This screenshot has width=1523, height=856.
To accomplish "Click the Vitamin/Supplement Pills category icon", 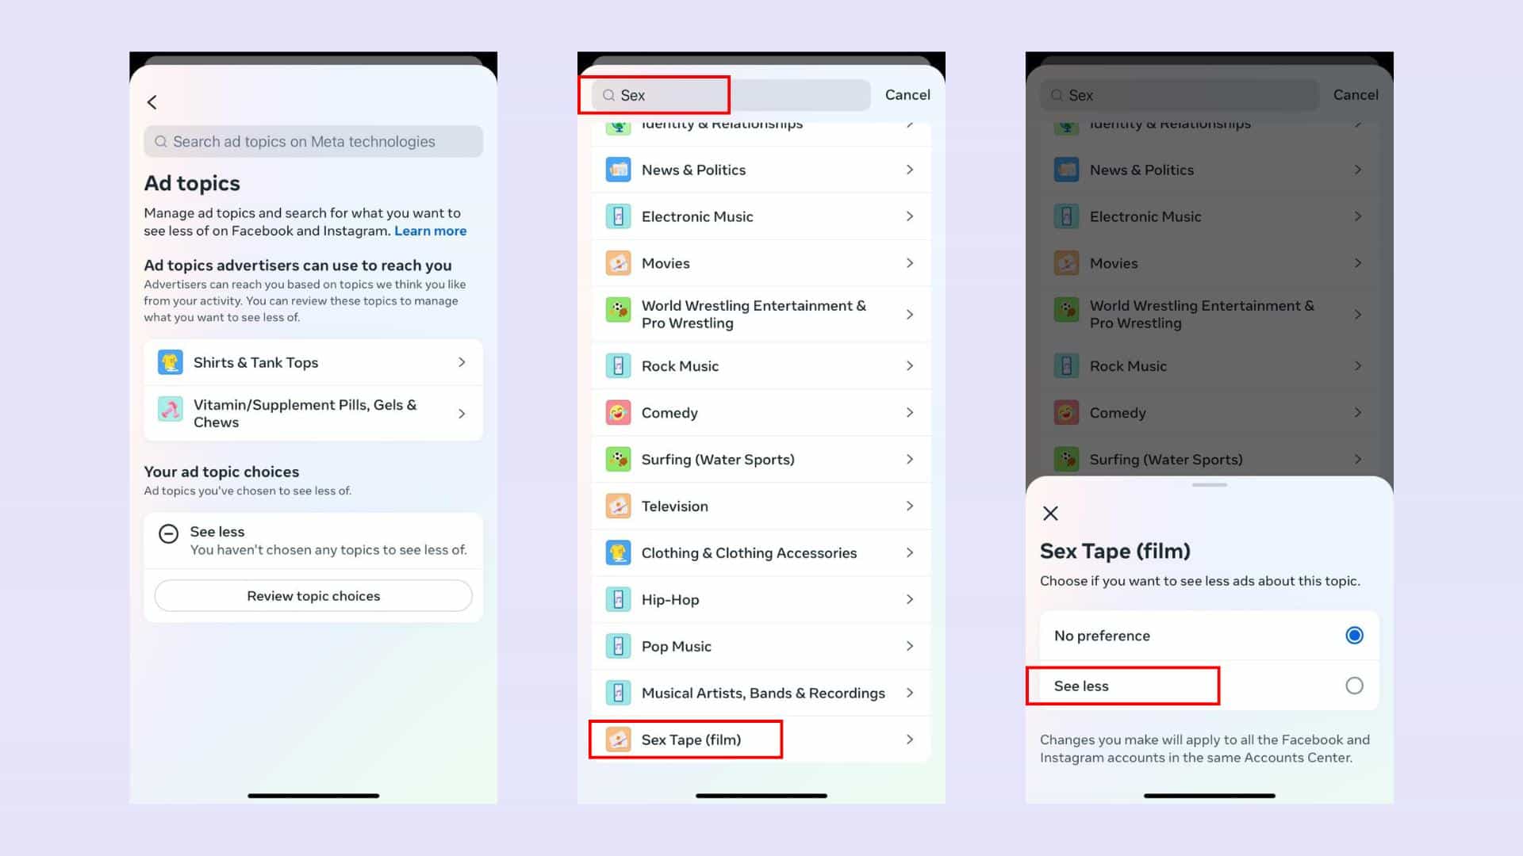I will [x=170, y=412].
